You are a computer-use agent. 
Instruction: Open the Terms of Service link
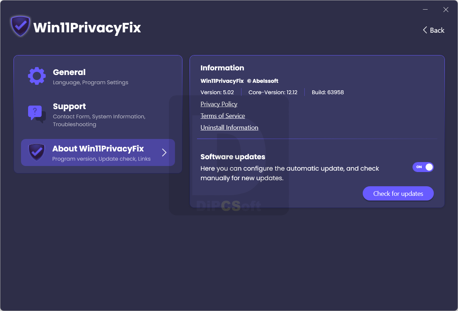[x=223, y=116]
